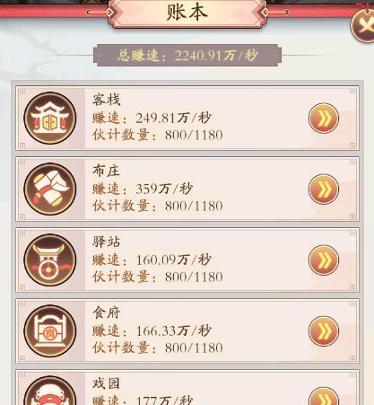Click the 账本 title header
Screen dimensions: 374x405
pos(187,13)
